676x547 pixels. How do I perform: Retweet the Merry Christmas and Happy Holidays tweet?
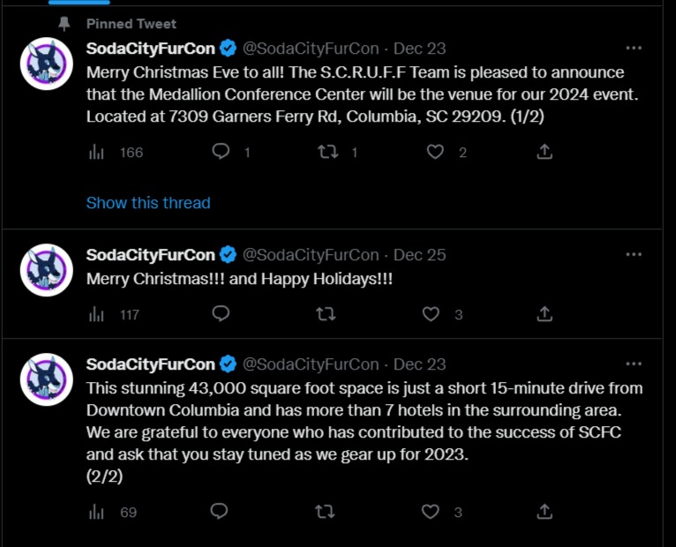pos(326,314)
